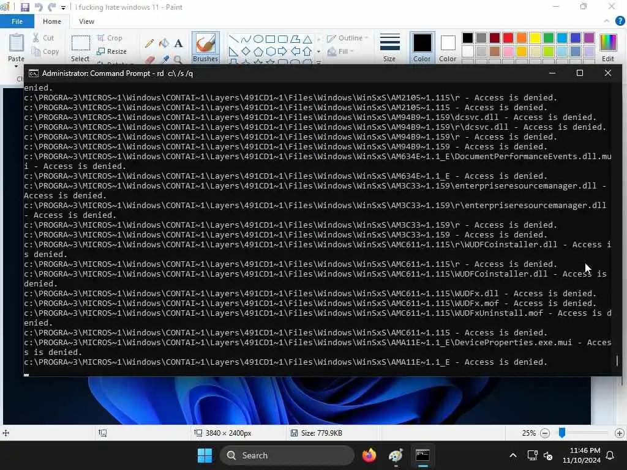
Task: Select the Copy command
Action: click(45, 51)
